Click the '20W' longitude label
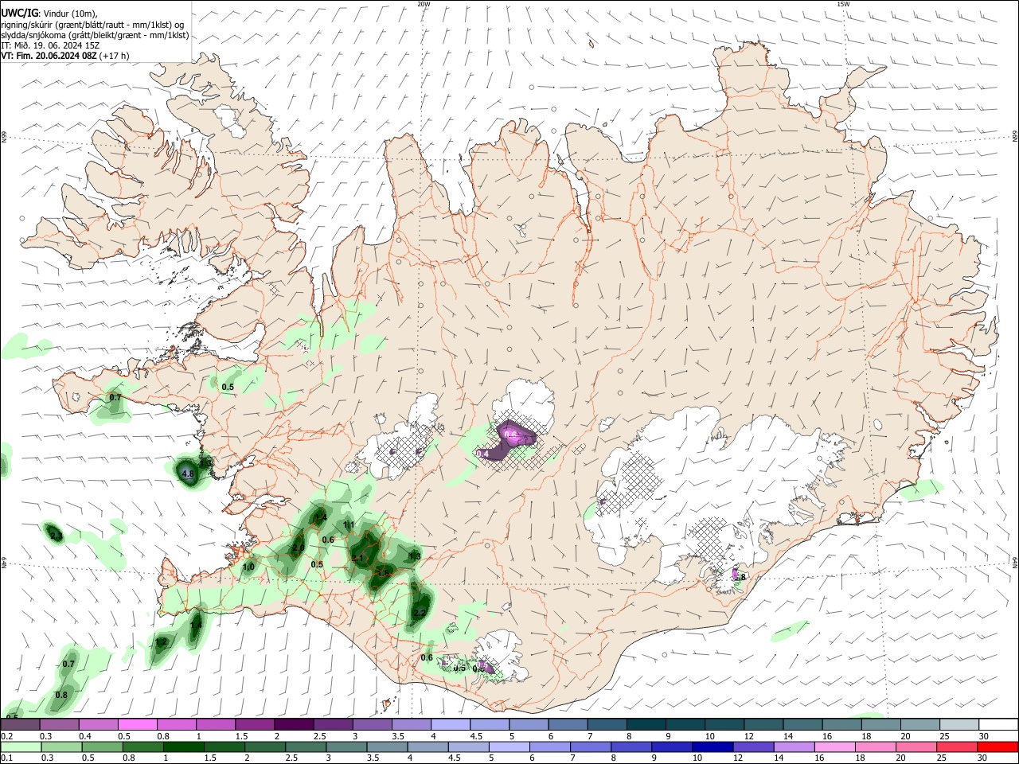1019x764 pixels. [424, 4]
